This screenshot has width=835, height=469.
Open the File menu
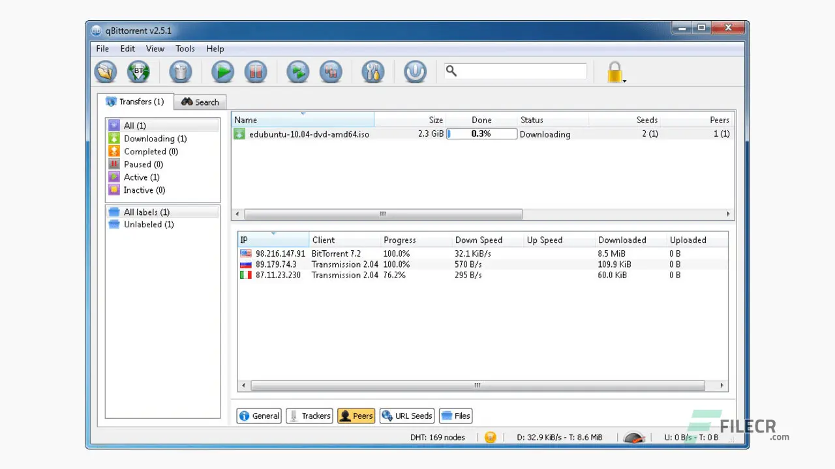[x=102, y=49]
